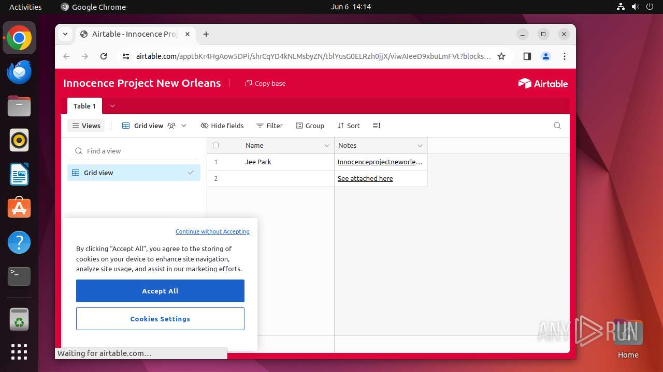Select row number 2
The image size is (663, 372).
click(x=216, y=178)
